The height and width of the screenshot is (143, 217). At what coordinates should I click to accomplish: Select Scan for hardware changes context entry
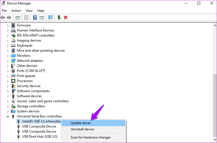click(90, 137)
